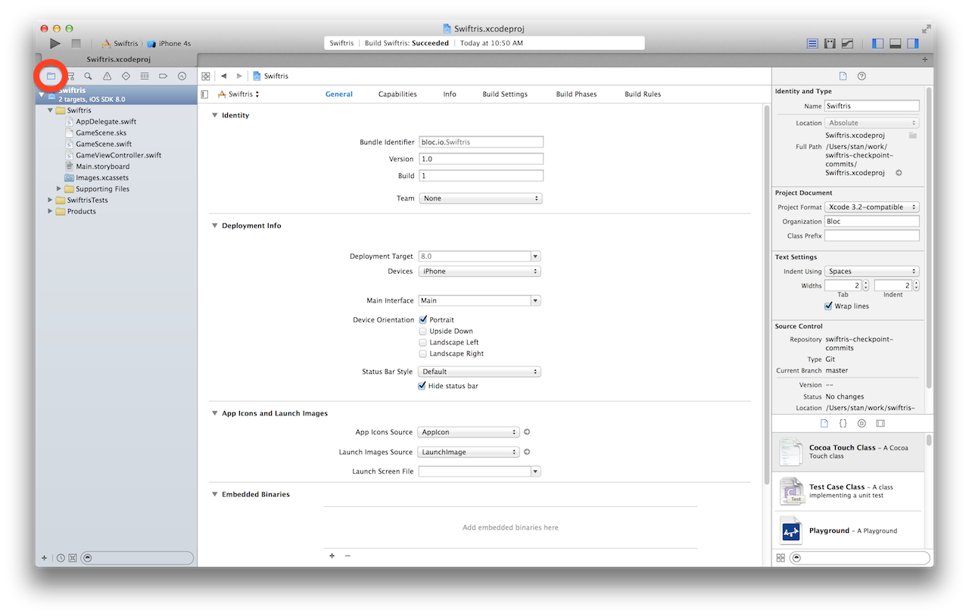Toggle the Utilities pane visibility
The height and width of the screenshot is (616, 969).
click(914, 44)
